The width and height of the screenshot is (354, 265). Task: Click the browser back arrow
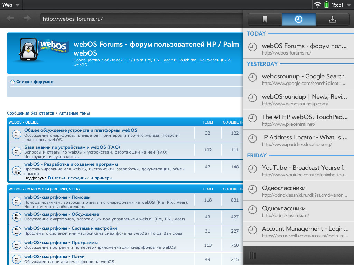pyautogui.click(x=10, y=19)
